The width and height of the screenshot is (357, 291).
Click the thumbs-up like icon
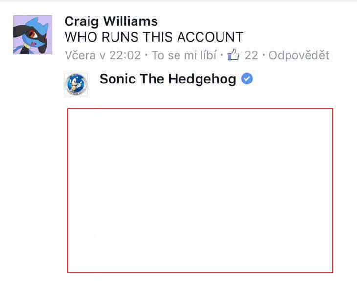[233, 55]
